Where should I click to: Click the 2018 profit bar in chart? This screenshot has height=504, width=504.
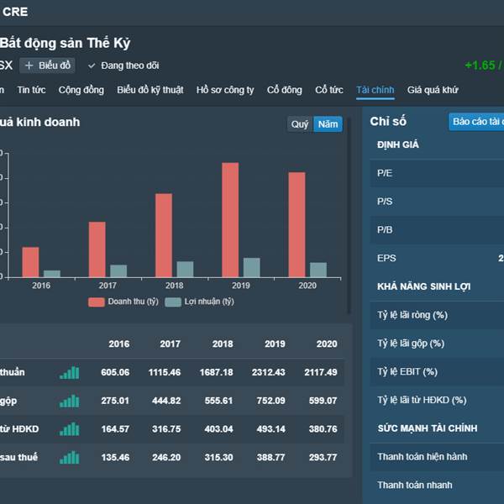(x=185, y=270)
